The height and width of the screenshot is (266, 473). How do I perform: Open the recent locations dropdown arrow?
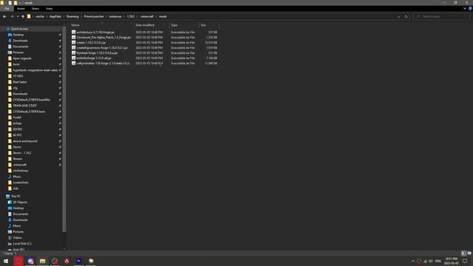(x=18, y=16)
